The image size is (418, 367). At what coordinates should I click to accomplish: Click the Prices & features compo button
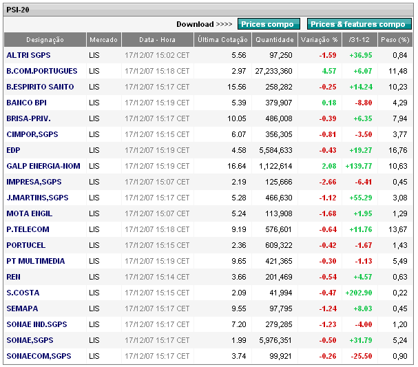tap(358, 24)
